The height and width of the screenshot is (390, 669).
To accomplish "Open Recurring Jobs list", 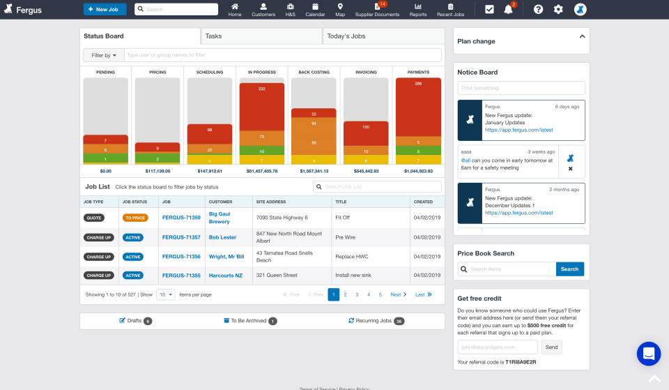I will coord(376,321).
